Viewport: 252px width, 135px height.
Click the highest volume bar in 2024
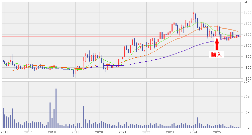pos(197,122)
